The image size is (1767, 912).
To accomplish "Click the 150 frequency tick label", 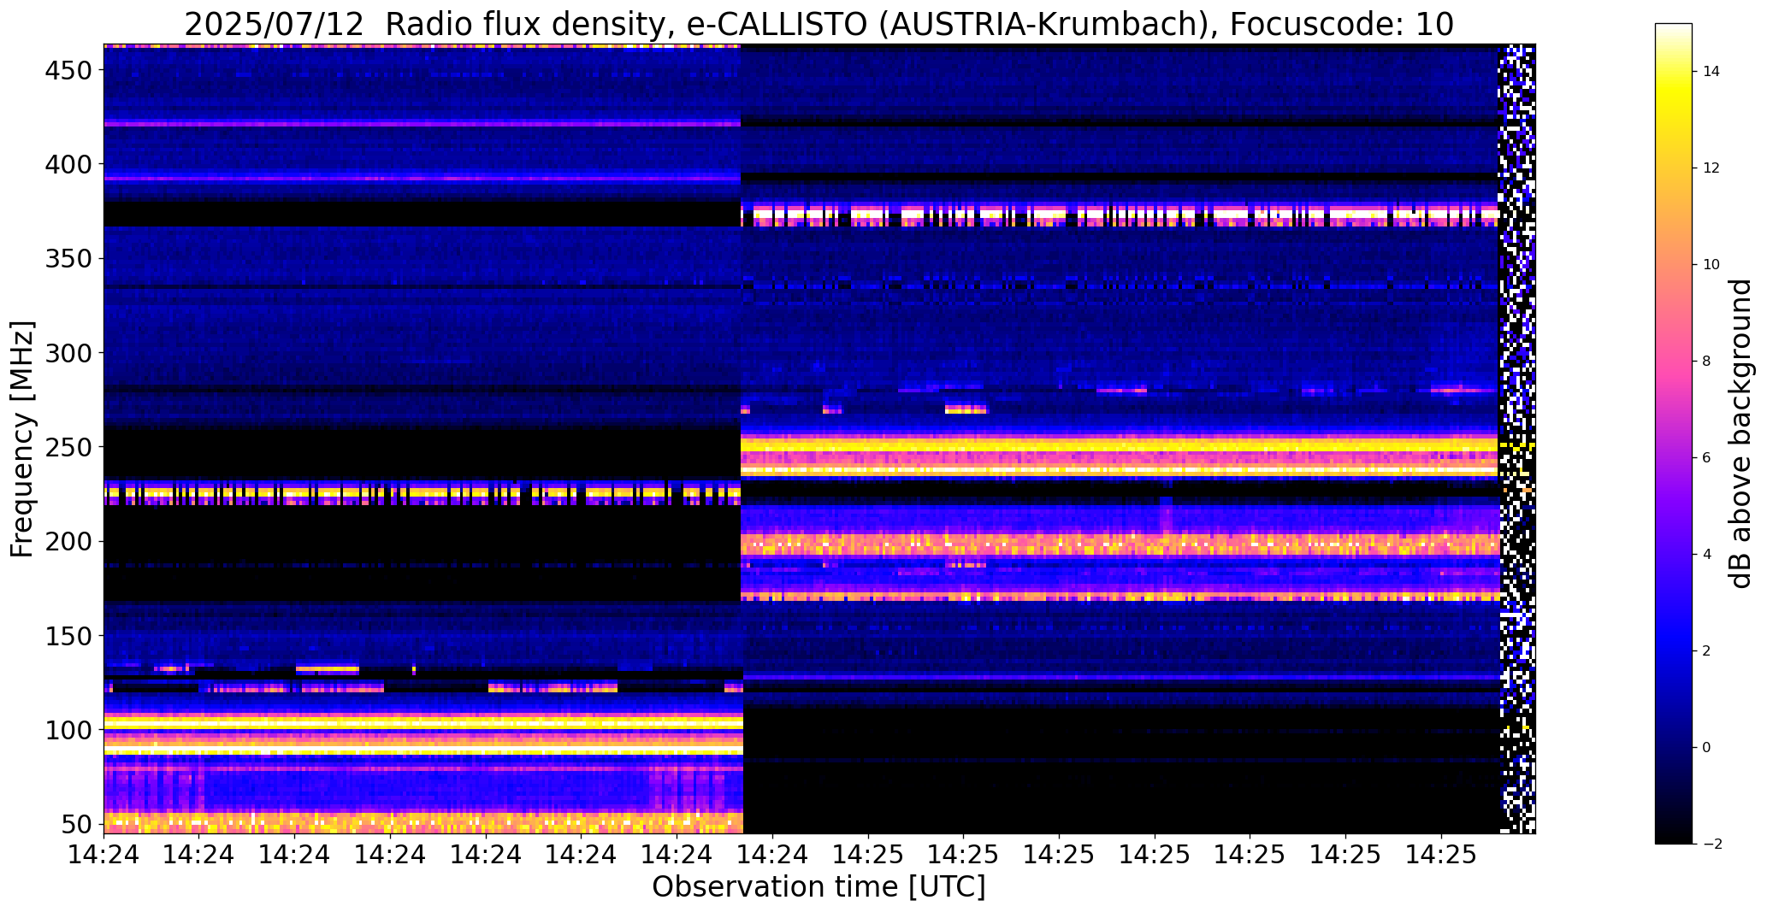I will (67, 636).
